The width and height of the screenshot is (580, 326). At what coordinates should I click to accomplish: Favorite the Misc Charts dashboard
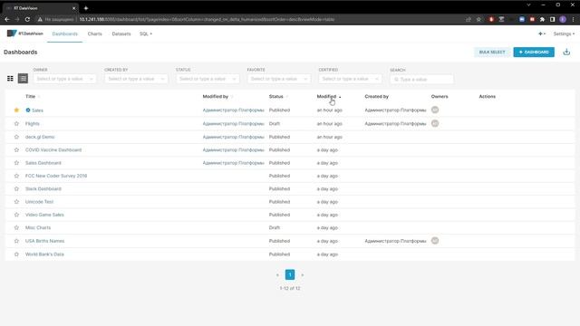(x=16, y=227)
